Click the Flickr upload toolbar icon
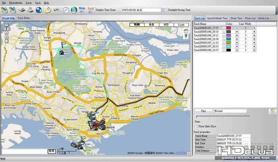Screen dimensions: 278x162 click(83, 10)
